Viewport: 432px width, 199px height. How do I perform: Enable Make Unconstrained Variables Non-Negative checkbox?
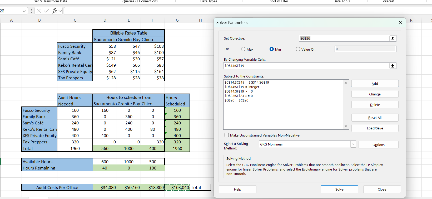227,135
